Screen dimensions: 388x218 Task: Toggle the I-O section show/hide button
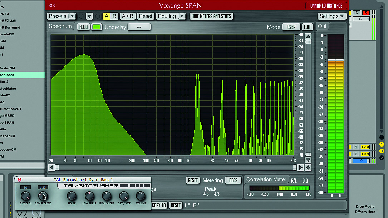382,138
